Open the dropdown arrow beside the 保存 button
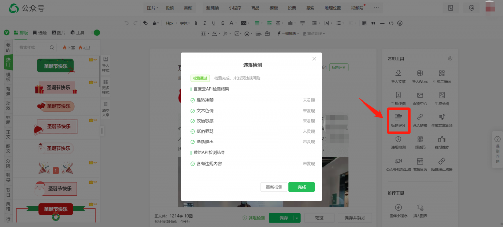The image size is (503, 227). (297, 218)
